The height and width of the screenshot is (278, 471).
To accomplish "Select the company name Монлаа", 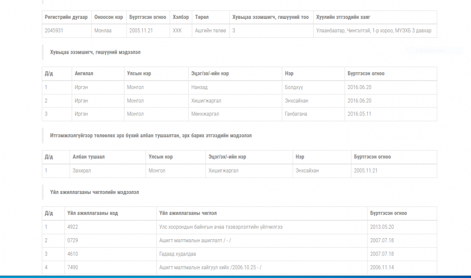I will 103,31.
